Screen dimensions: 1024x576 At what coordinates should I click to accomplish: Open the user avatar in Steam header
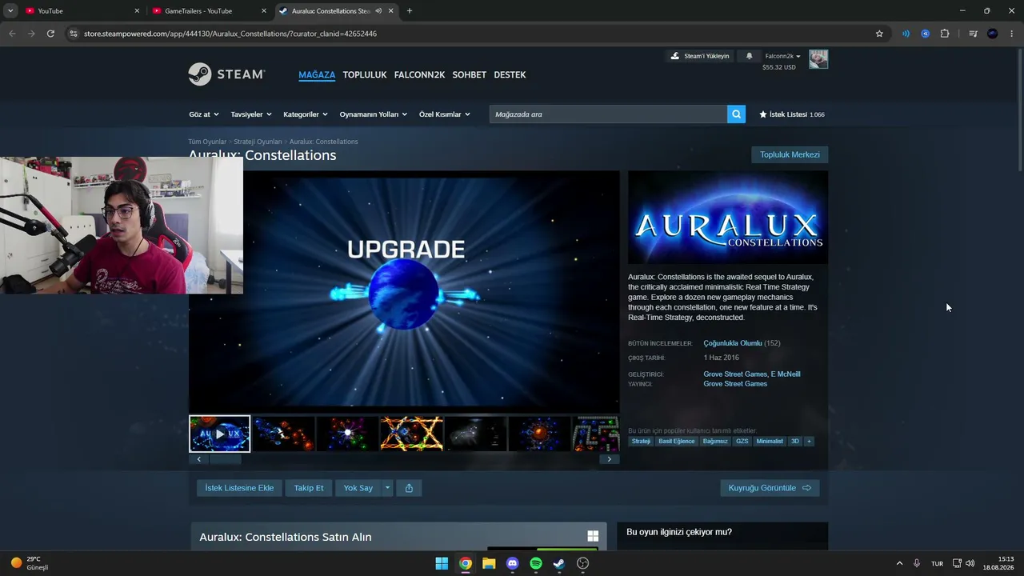tap(818, 59)
